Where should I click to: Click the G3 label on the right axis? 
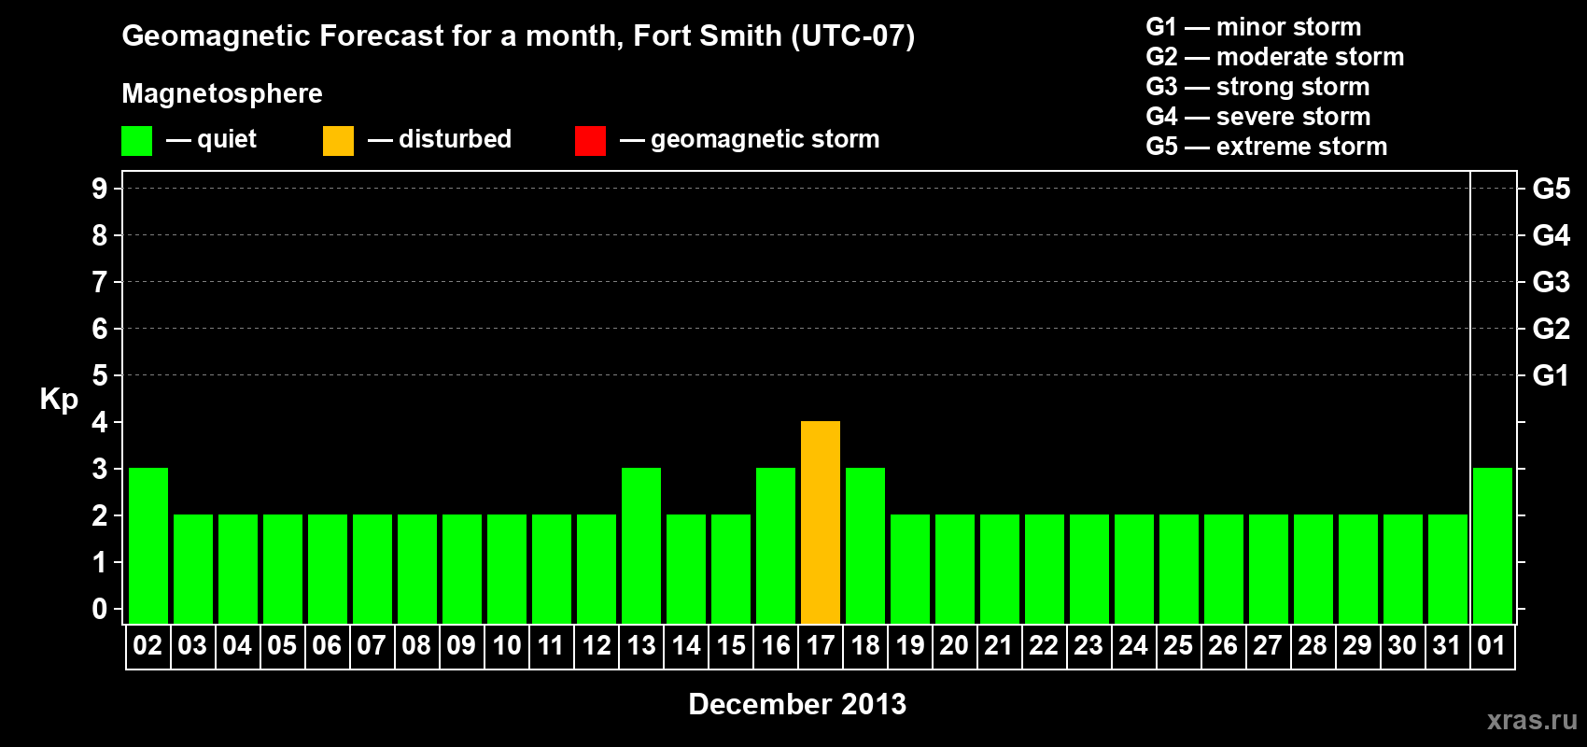click(1552, 282)
